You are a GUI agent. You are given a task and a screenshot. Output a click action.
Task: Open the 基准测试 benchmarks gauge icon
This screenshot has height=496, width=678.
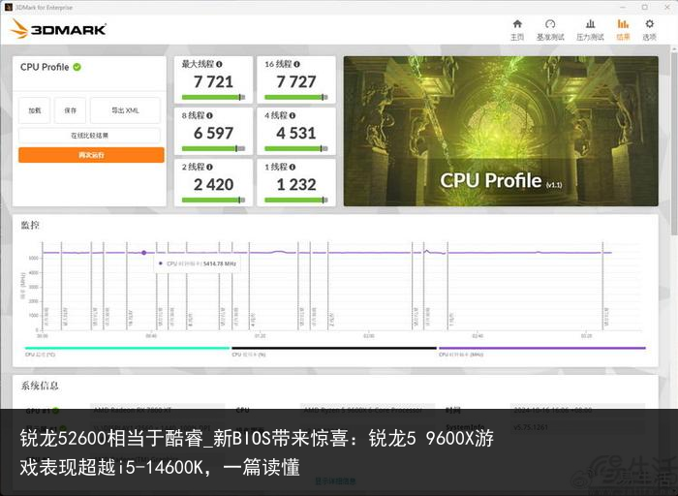point(550,24)
